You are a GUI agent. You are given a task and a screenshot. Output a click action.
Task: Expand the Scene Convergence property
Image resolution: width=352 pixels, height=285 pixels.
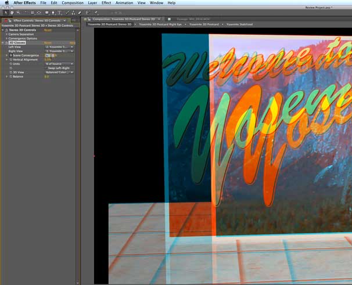pyautogui.click(x=6, y=55)
